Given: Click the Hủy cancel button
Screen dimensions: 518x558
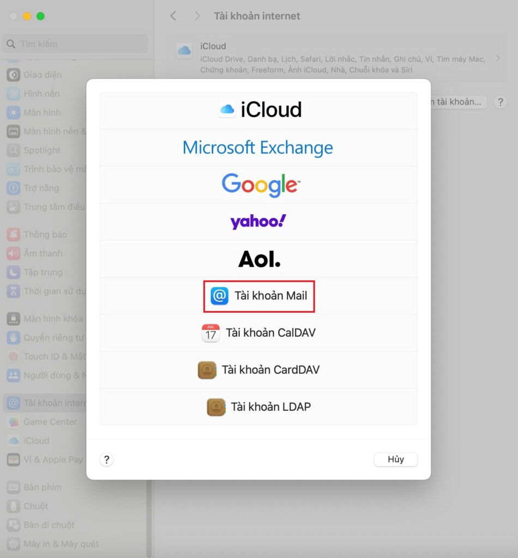Looking at the screenshot, I should coord(395,459).
